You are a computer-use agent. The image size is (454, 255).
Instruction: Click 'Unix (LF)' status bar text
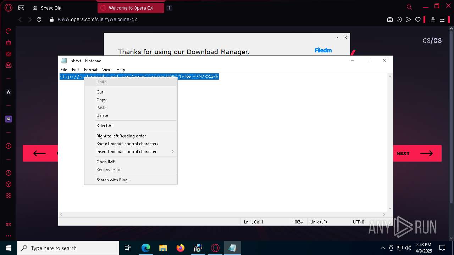click(x=319, y=222)
